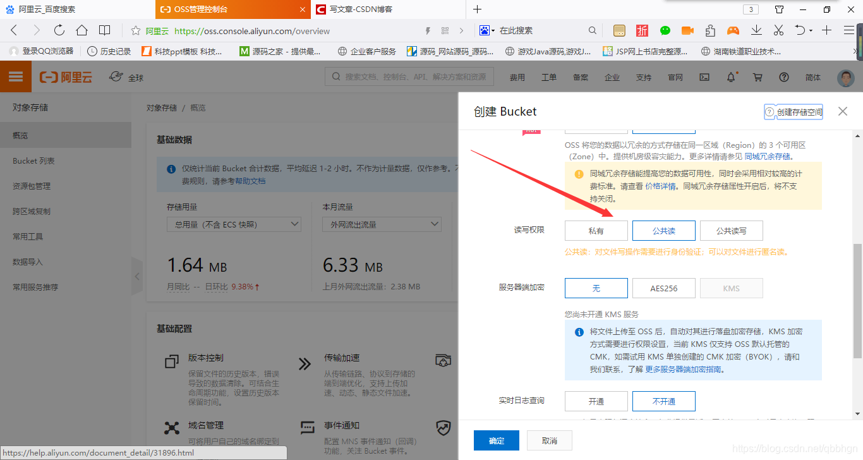Click the Aliyun logo in header
863x460 pixels.
(66, 77)
